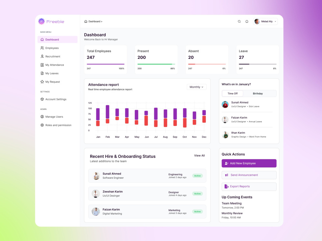
Task: Open Roles and permission menu item
Action: tap(58, 125)
